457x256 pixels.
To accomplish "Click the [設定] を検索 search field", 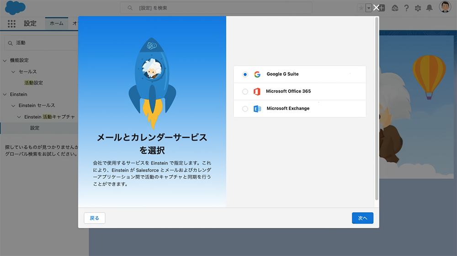I will pos(216,8).
